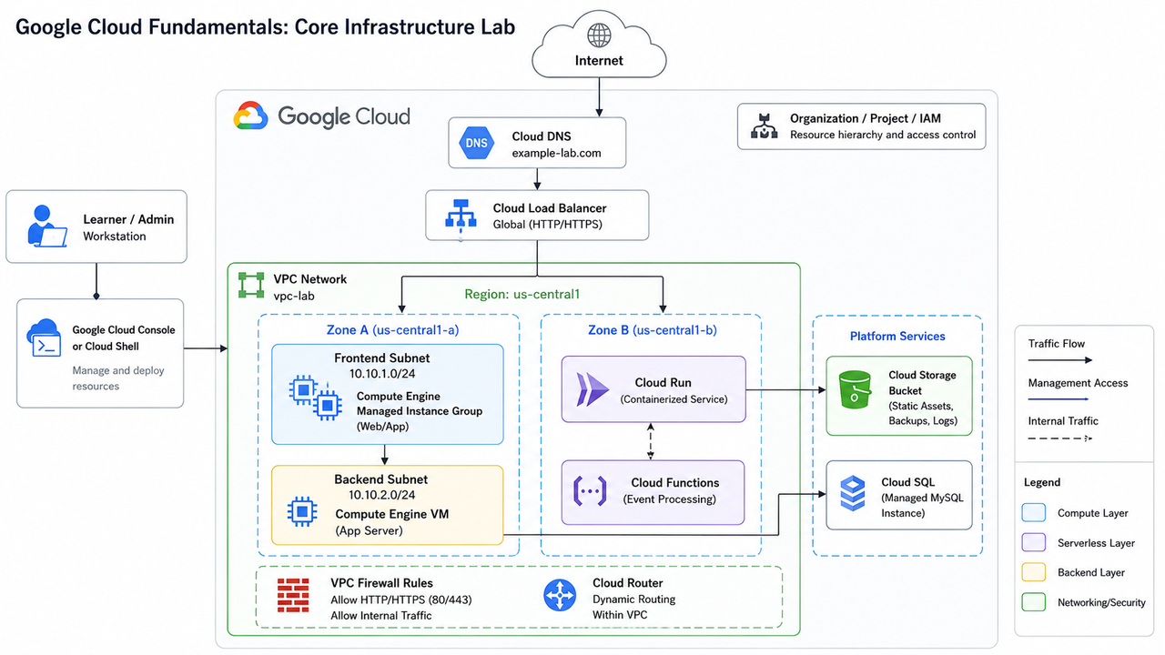
Task: Click the VPC Firewall Rules brick icon
Action: (294, 596)
